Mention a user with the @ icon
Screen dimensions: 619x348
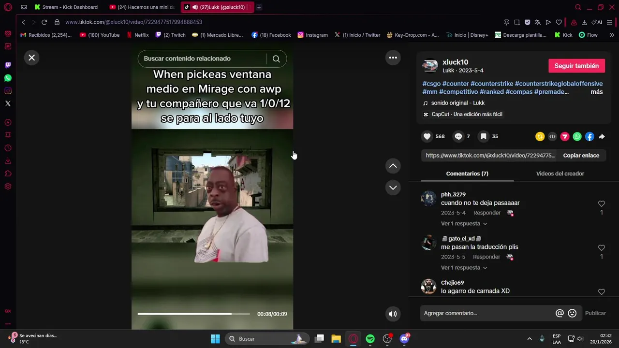(x=560, y=313)
